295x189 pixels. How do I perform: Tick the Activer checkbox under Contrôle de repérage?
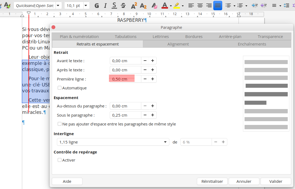[60, 160]
